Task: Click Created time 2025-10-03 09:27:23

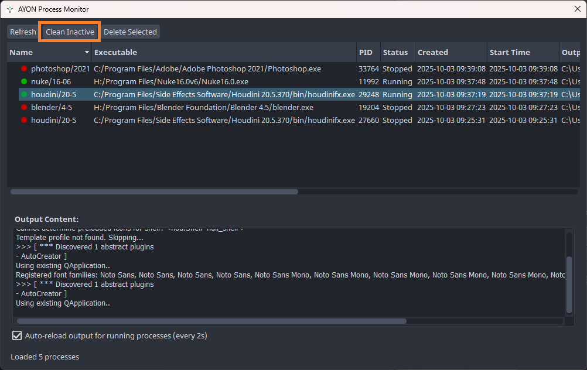Action: pos(451,107)
